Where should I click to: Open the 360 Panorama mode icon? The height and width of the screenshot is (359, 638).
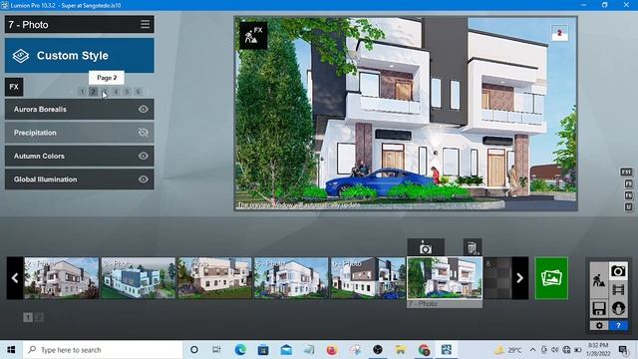pos(618,308)
